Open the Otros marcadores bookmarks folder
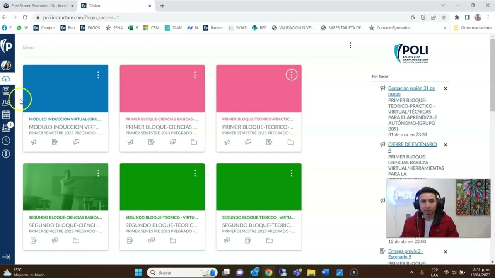Viewport: 495px width, 278px height. pos(473,28)
